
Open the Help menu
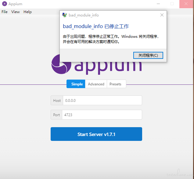pos(27,12)
